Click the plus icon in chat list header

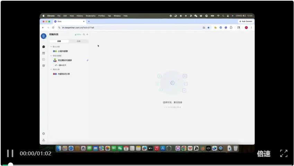point(87,35)
